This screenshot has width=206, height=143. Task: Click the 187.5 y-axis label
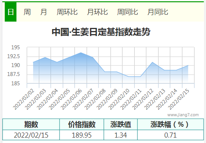coord(13,74)
